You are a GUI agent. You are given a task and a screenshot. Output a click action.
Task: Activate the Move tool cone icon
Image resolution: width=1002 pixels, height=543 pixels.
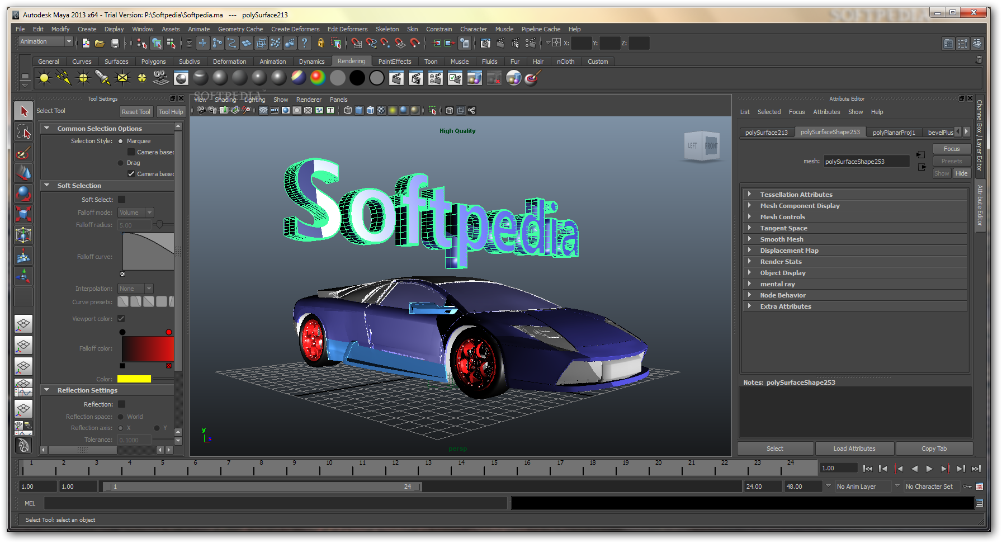pos(23,173)
